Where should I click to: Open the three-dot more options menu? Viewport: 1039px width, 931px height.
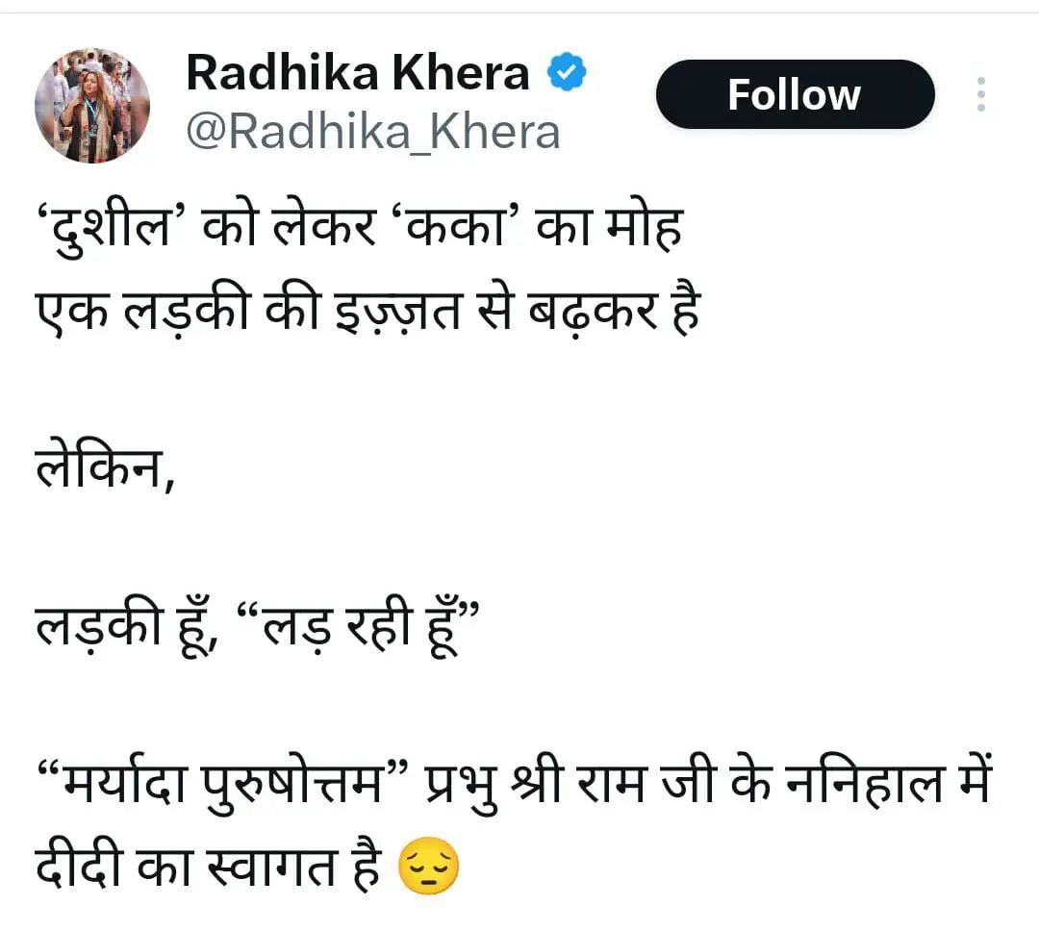point(980,94)
